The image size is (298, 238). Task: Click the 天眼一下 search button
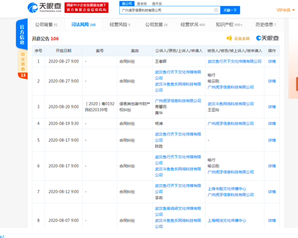point(230,10)
